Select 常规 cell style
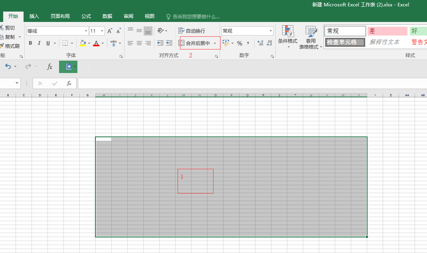 click(x=345, y=31)
